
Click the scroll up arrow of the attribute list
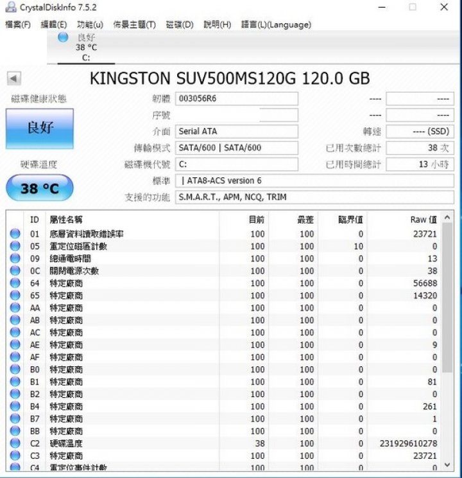point(447,217)
